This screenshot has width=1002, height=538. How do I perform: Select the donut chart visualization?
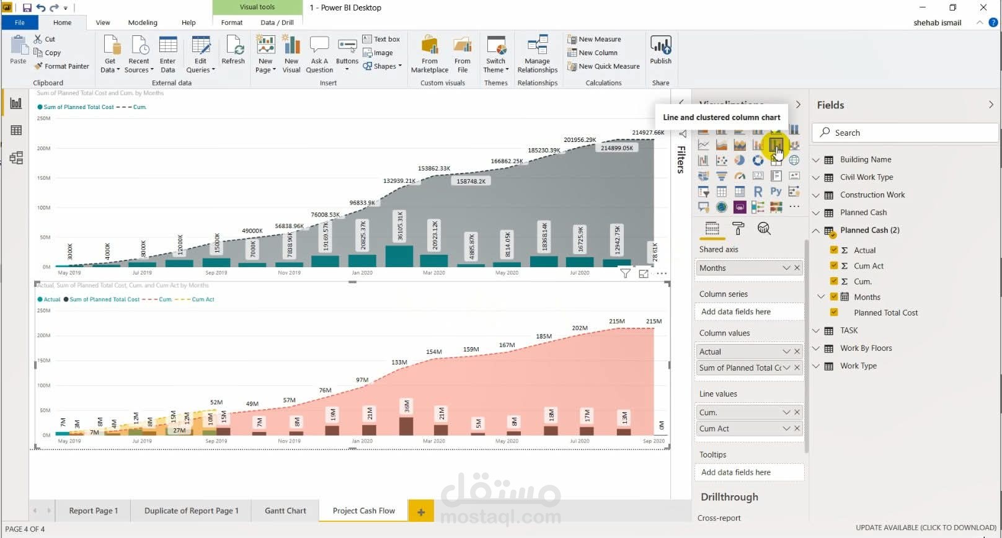point(758,161)
